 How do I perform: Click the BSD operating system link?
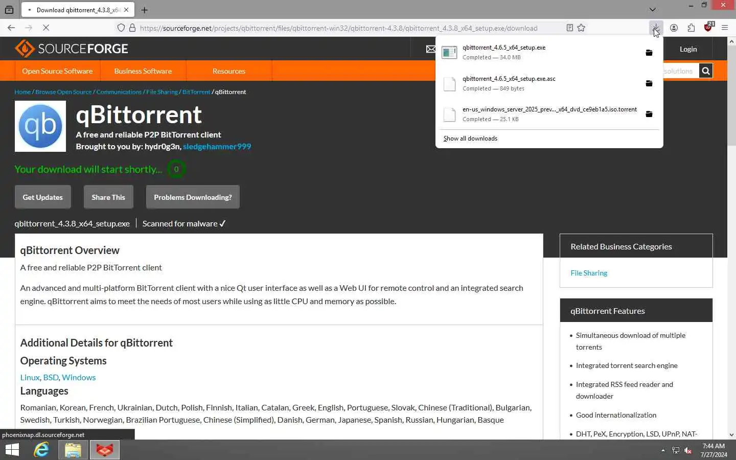[51, 377]
